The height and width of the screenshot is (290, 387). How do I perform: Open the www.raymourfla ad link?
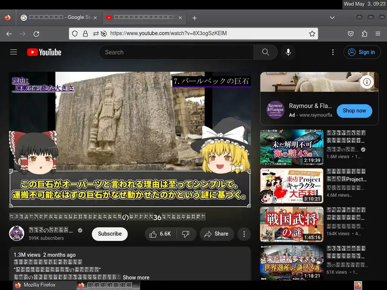coord(316,115)
